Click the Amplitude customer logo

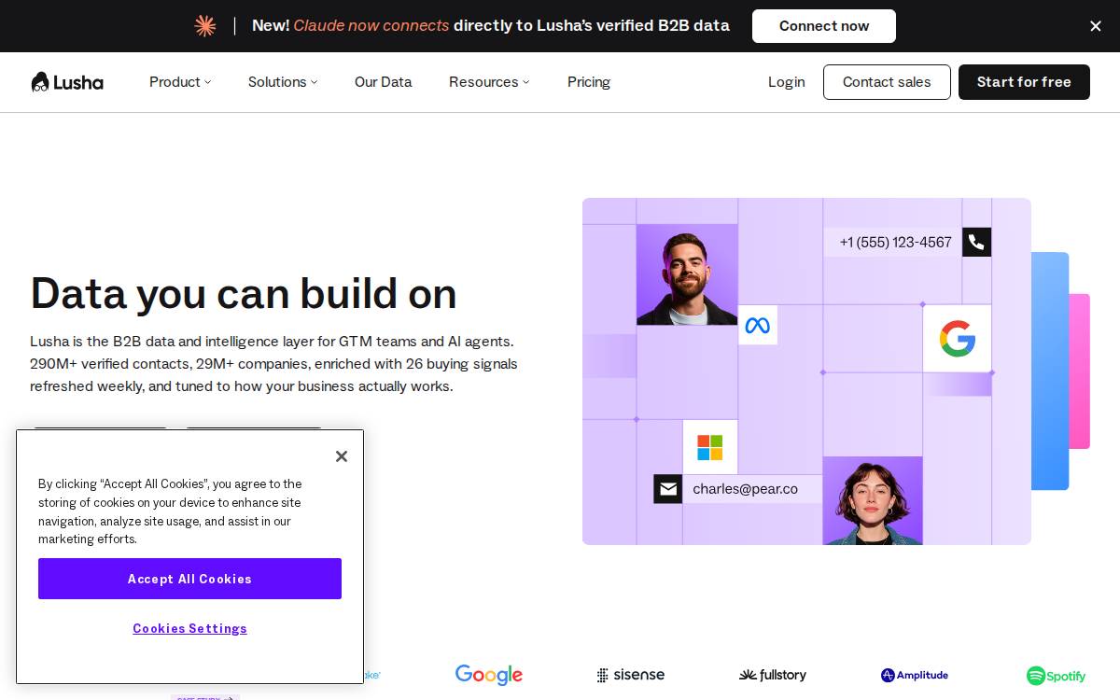point(915,675)
